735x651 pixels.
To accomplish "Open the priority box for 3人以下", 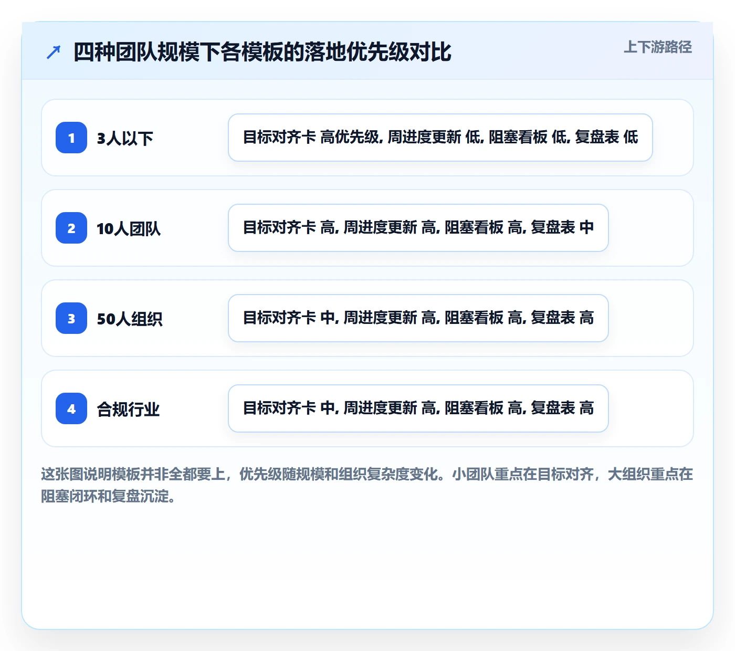I will point(440,138).
